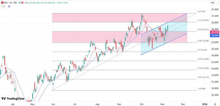Click the TradingView logo
The width and height of the screenshot is (220, 106).
pyautogui.click(x=13, y=99)
